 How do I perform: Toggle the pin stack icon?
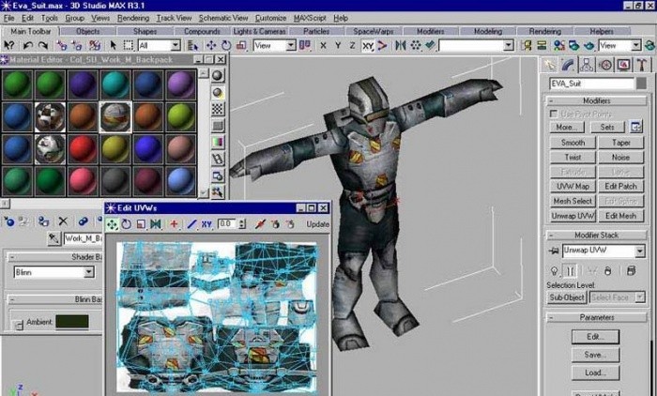(554, 273)
